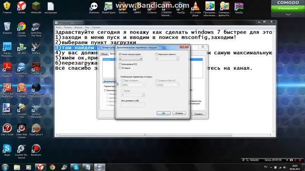Open Adobe Reader XI desktop icon
Viewport: 305px width, 171px height.
click(7, 70)
